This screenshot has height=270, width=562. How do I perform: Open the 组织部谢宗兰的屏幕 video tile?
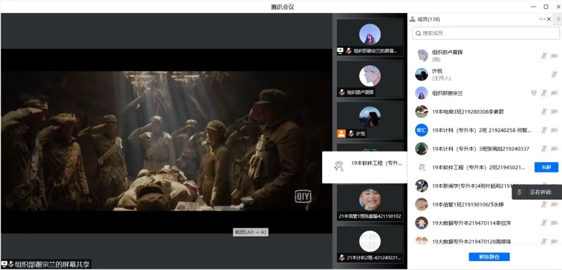(370, 38)
